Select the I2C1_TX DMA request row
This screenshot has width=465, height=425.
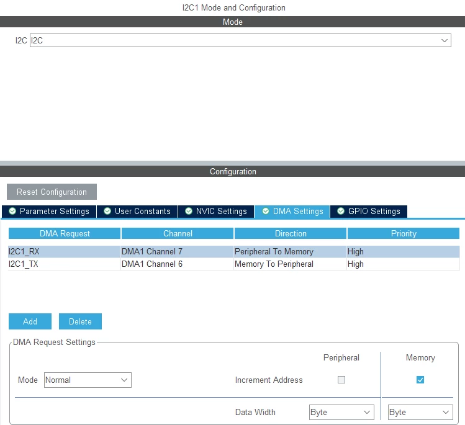coord(234,264)
